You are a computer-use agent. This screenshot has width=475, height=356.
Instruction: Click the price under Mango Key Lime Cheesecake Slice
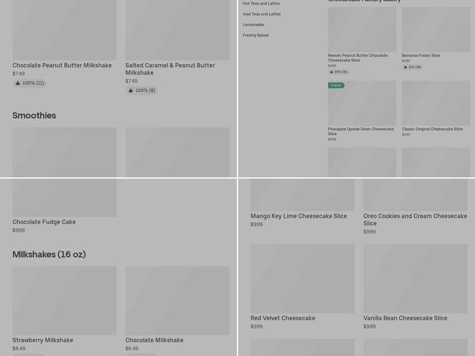coord(256,224)
